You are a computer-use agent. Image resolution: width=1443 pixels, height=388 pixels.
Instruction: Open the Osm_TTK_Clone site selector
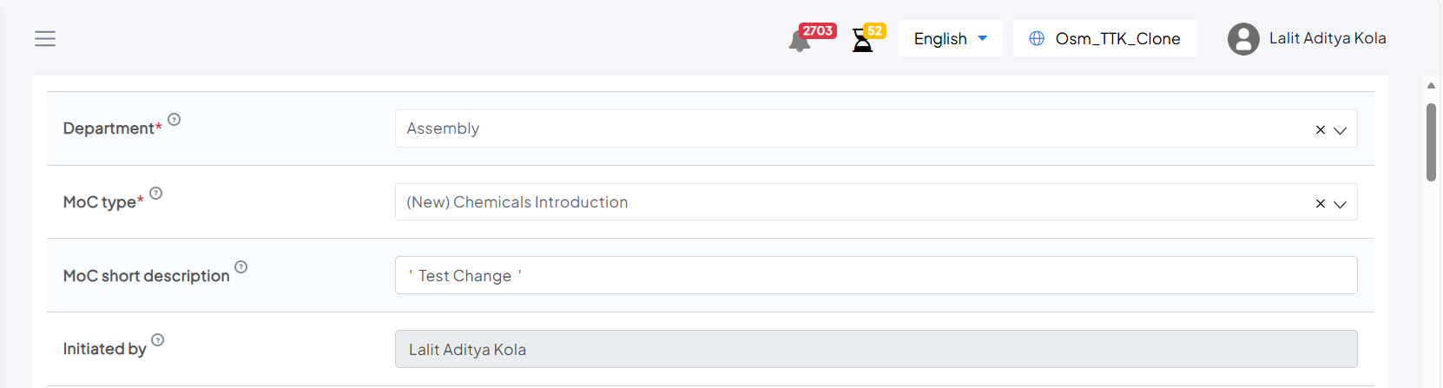pyautogui.click(x=1117, y=39)
